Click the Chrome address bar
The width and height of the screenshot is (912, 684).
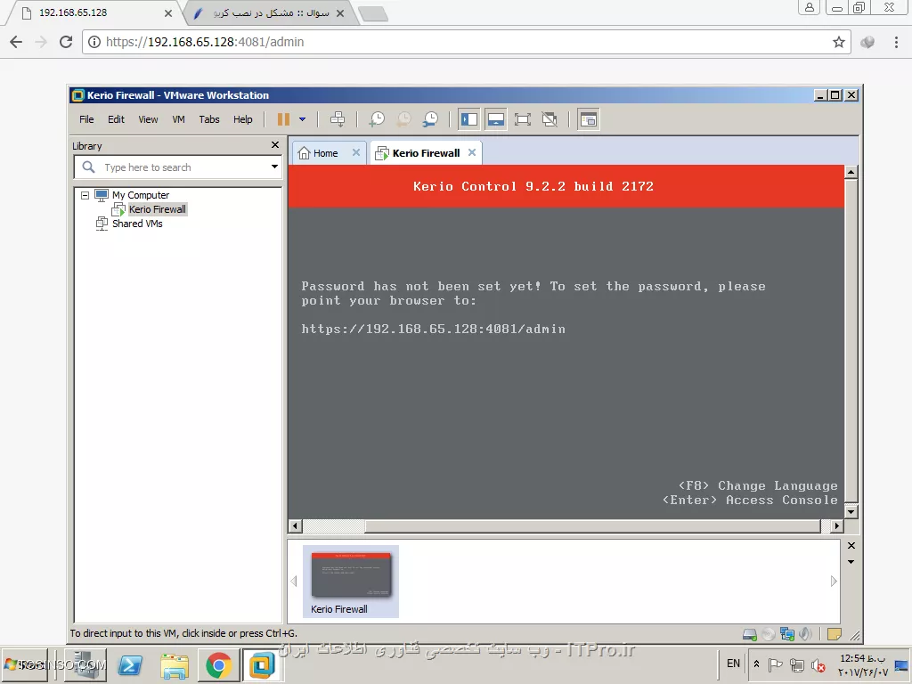pos(466,42)
